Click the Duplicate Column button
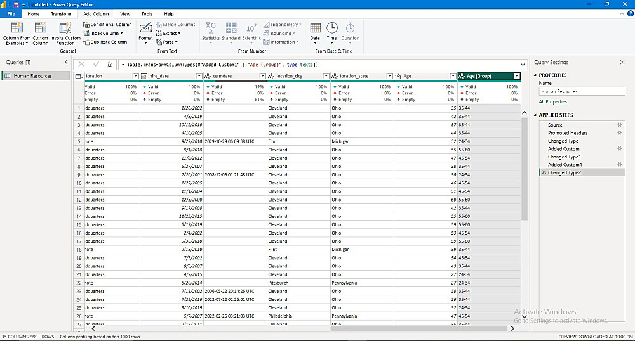 (x=105, y=42)
